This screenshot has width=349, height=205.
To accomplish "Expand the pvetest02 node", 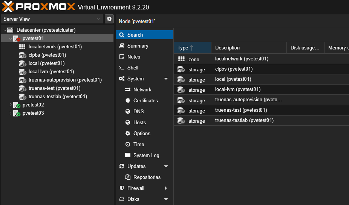I will click(11, 105).
